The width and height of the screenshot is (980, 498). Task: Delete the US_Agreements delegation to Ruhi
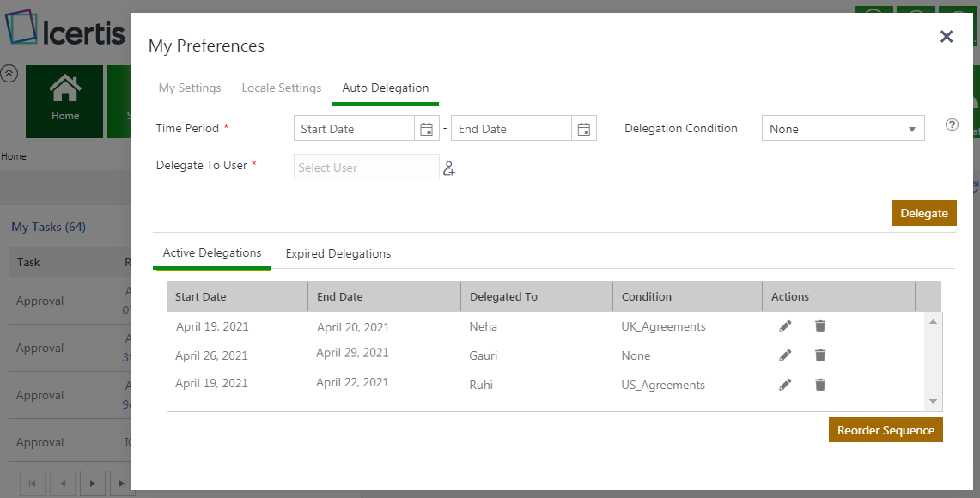pyautogui.click(x=820, y=385)
